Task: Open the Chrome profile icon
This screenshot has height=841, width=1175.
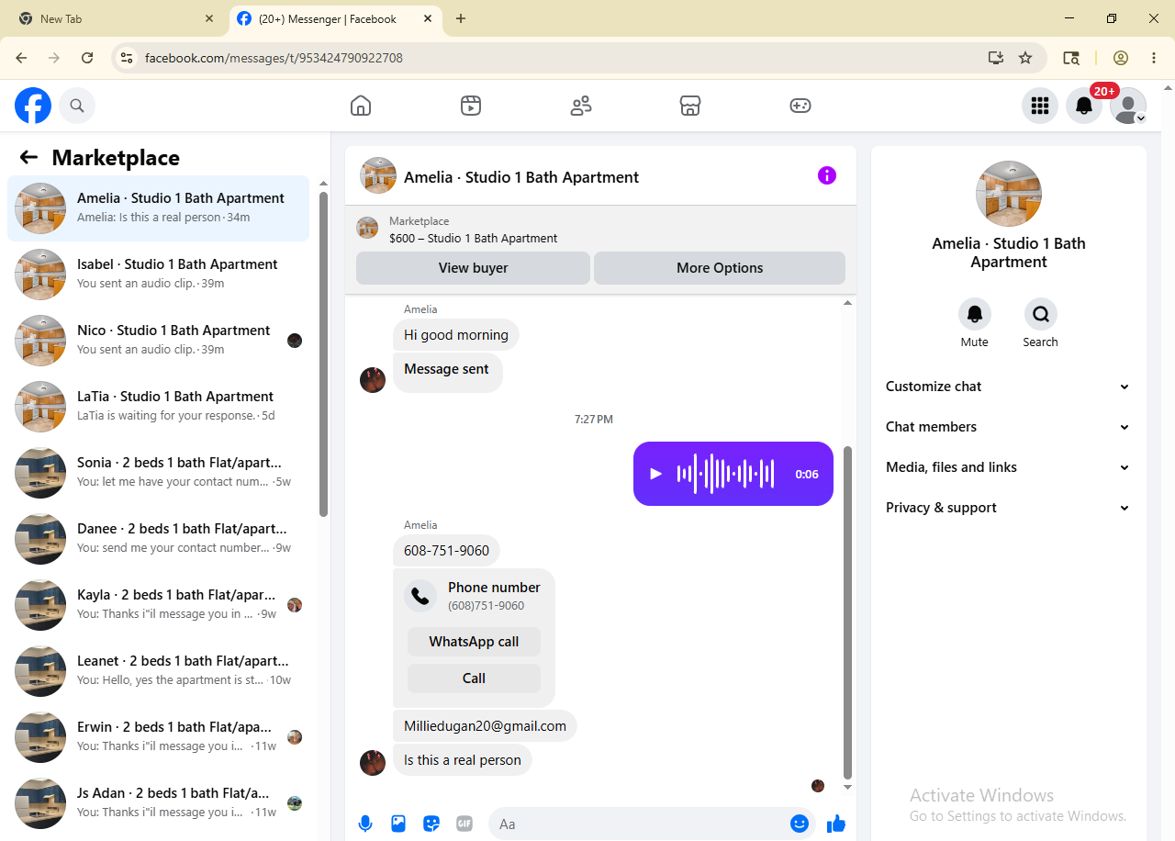Action: (x=1121, y=58)
